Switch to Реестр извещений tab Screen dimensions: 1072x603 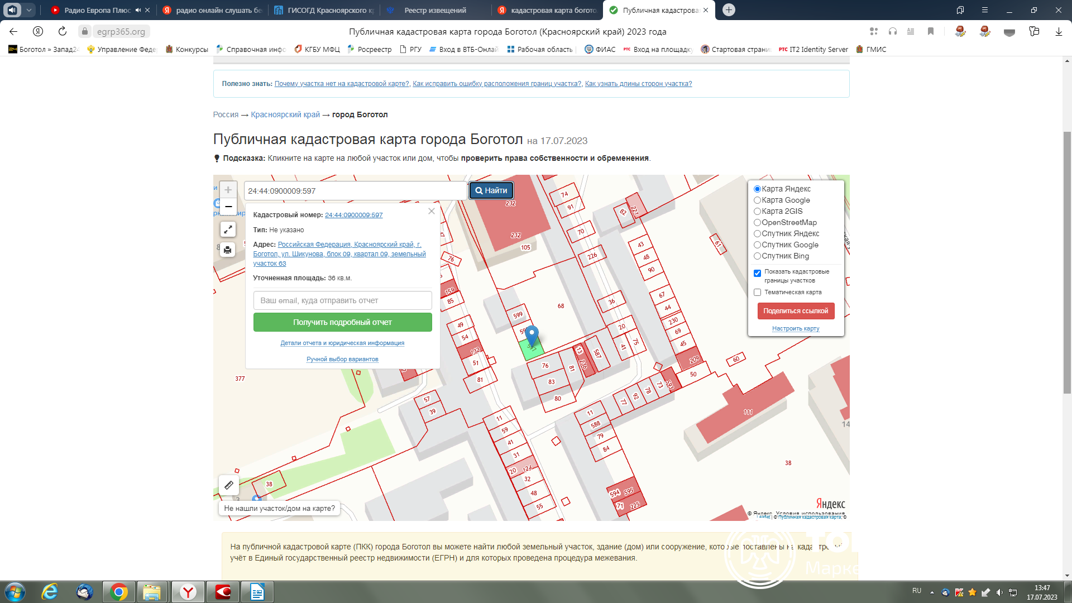pos(435,10)
